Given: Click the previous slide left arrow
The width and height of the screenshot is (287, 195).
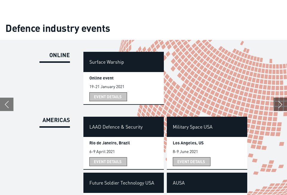Looking at the screenshot, I should tap(7, 104).
